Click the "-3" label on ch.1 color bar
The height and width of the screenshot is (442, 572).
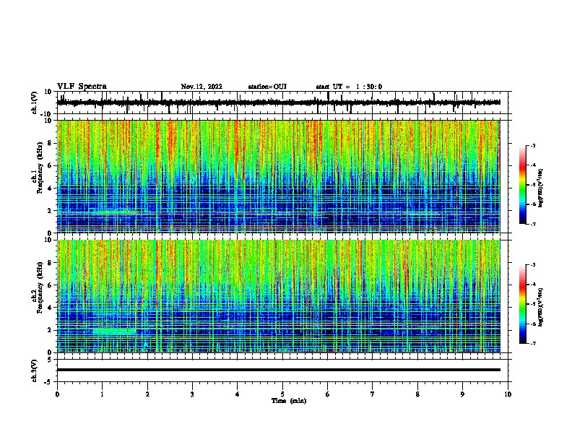tap(532, 145)
